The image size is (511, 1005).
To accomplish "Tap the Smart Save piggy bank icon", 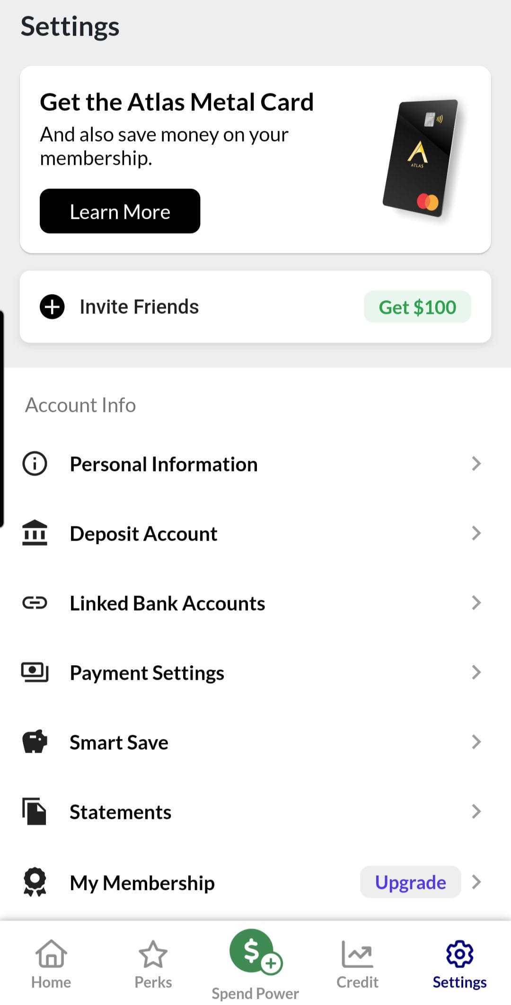I will pyautogui.click(x=35, y=742).
